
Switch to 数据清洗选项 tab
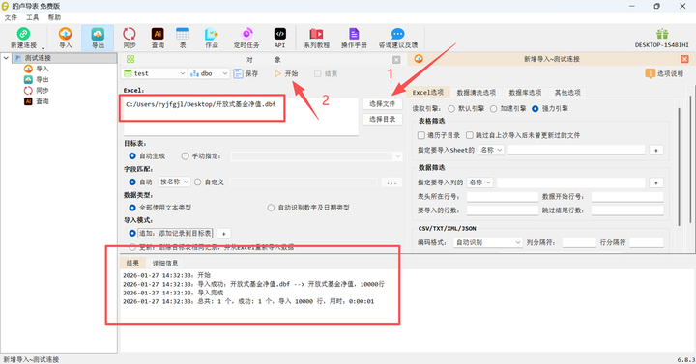[476, 93]
